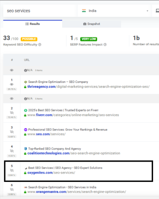Open the www.seo.com/services/ URL link
The height and width of the screenshot is (199, 159).
click(46, 134)
